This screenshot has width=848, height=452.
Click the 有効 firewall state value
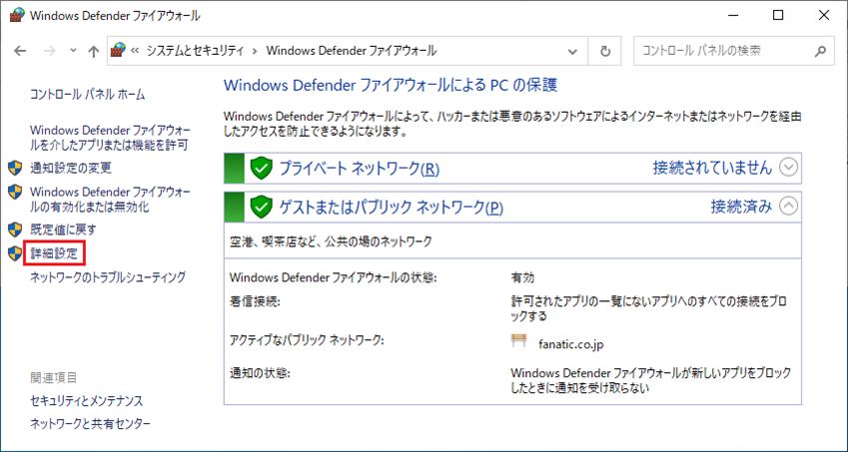point(522,277)
